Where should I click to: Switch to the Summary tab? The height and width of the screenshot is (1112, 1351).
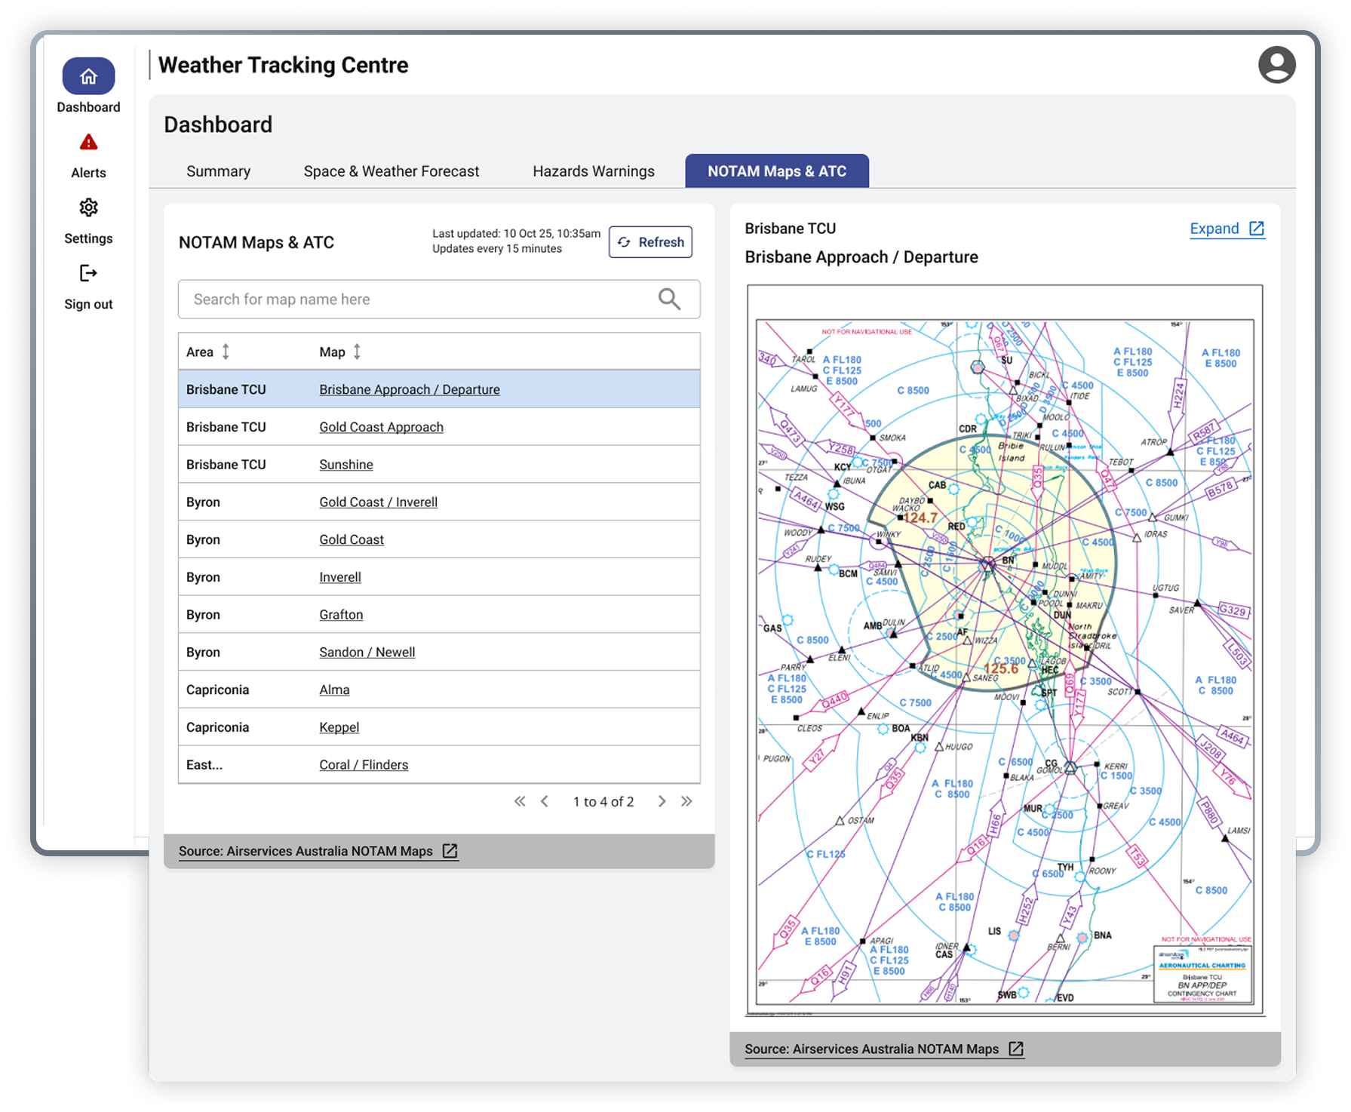pyautogui.click(x=218, y=171)
